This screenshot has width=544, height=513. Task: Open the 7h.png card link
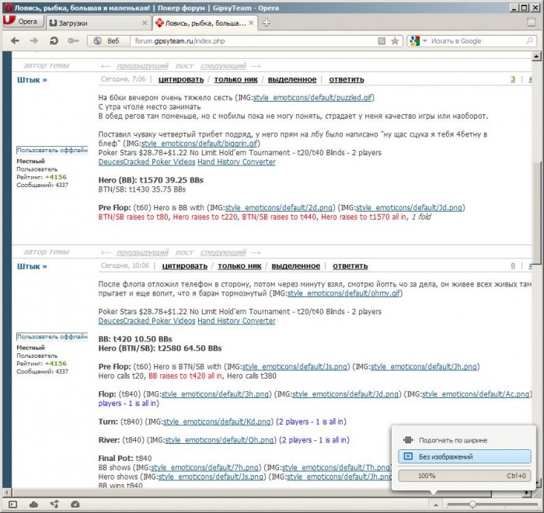pos(205,467)
